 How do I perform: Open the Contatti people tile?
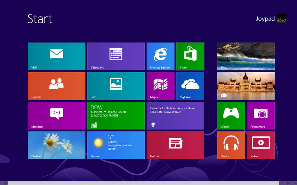[x=57, y=86]
